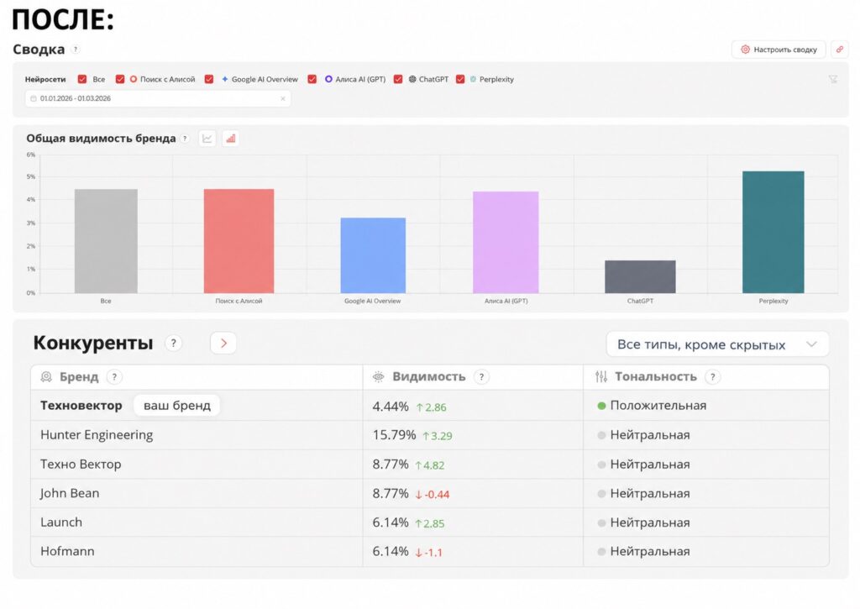Click the 15.79% visibility value
860x609 pixels.
click(x=395, y=435)
